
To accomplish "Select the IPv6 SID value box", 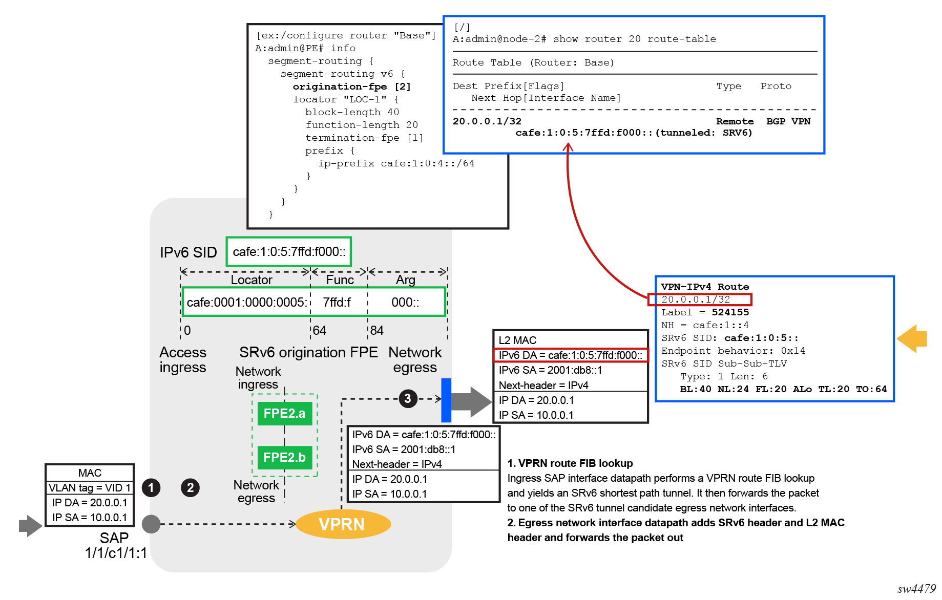I will click(x=289, y=251).
